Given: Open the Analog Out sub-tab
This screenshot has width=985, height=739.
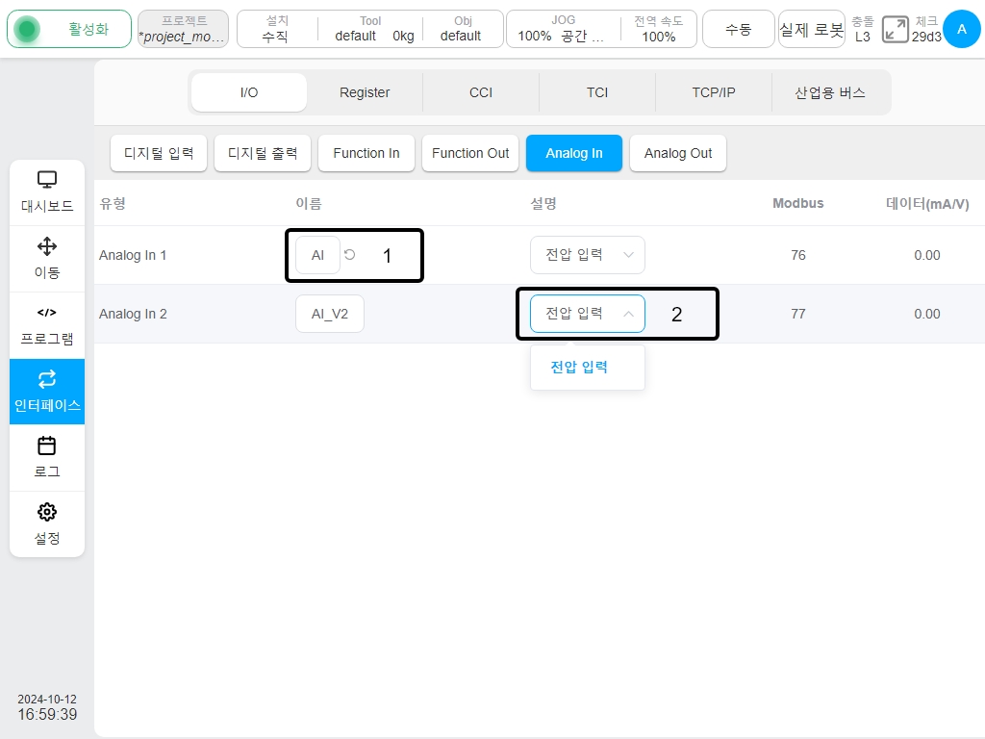Looking at the screenshot, I should (678, 153).
